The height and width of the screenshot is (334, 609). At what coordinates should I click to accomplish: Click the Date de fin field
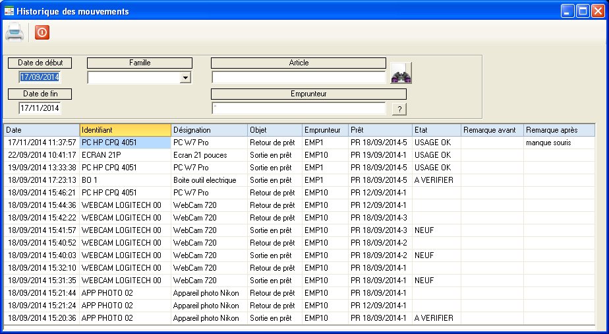(x=40, y=108)
